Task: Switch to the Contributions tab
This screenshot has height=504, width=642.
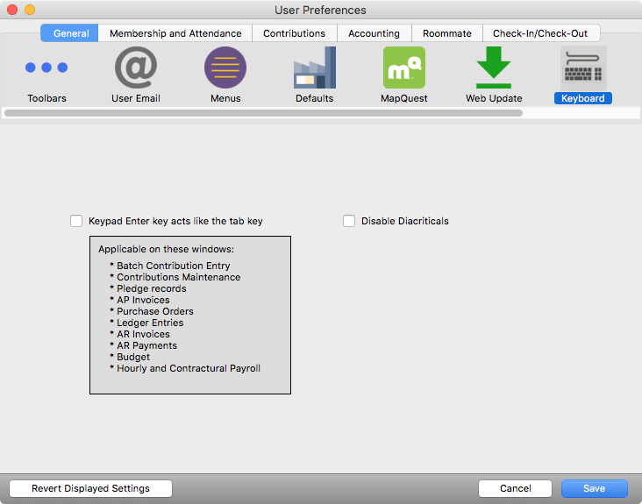Action: pos(294,33)
